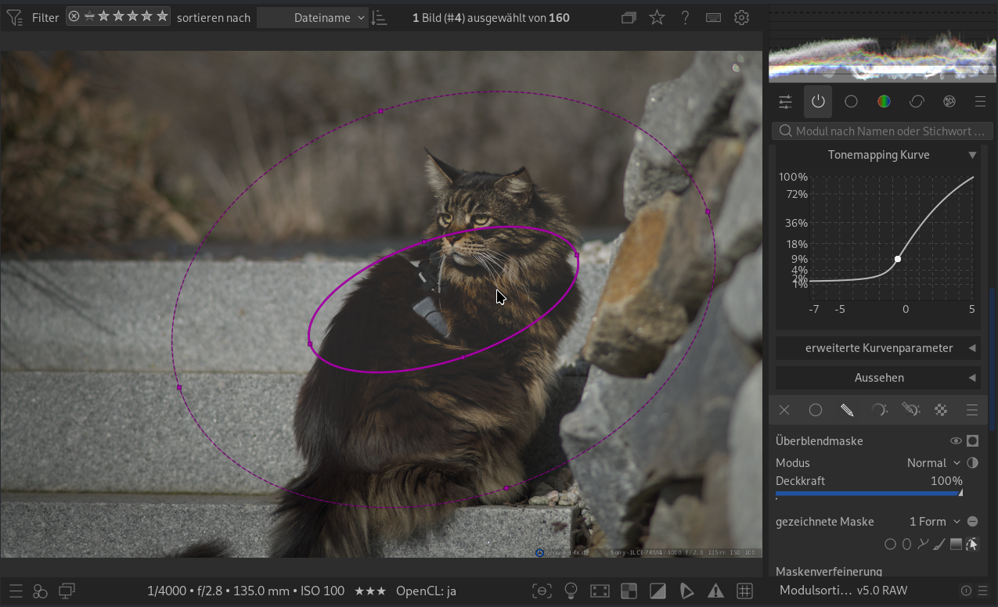Image resolution: width=998 pixels, height=607 pixels.
Task: Select the gradient mask shape tool
Action: 956,544
